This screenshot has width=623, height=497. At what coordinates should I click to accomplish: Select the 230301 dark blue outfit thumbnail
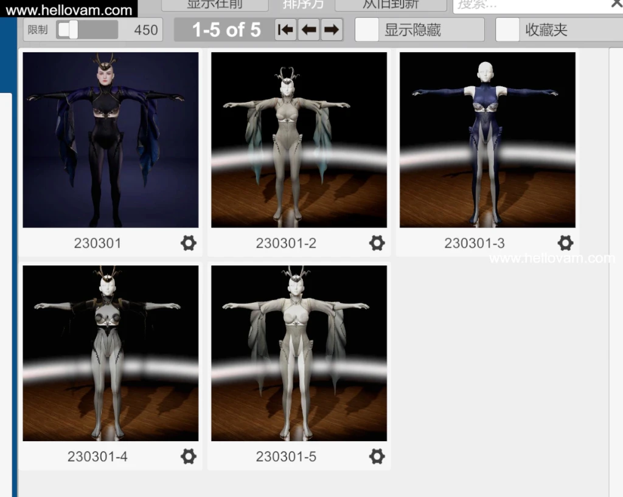coord(111,140)
